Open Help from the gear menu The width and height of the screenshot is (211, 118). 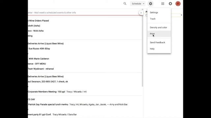(159, 49)
